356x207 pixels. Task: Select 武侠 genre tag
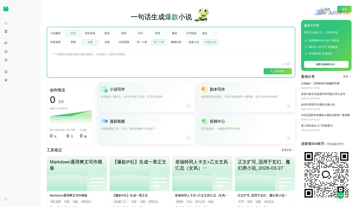tap(158, 33)
